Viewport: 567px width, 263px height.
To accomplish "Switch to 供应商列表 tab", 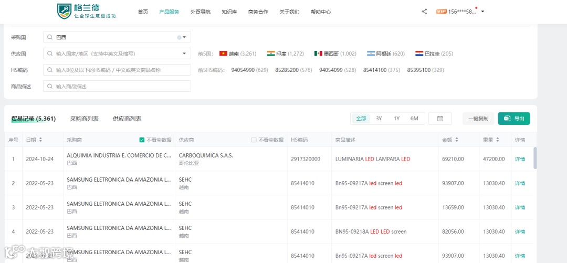I will coord(127,119).
